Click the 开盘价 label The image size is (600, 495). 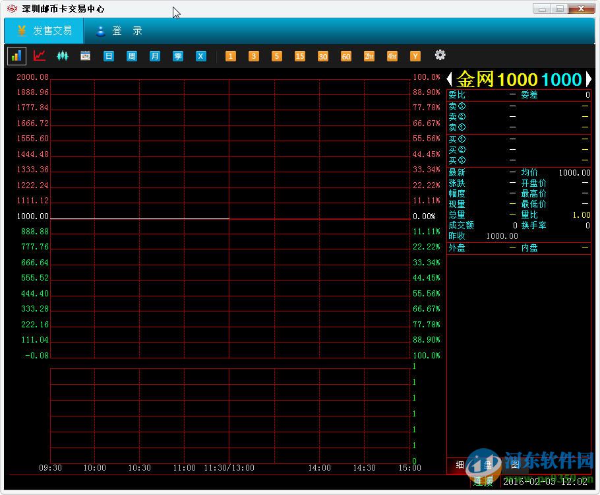(533, 183)
